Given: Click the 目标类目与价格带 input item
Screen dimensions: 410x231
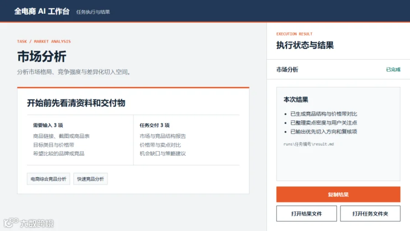Looking at the screenshot, I should (54, 145).
